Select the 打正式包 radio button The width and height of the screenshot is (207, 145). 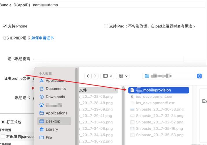3,122
